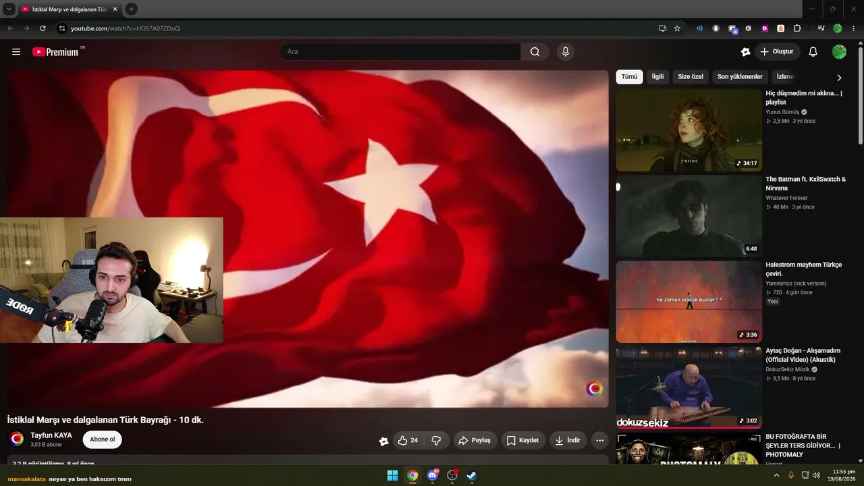Click the Paylaş share button
This screenshot has height=486, width=864.
point(475,440)
